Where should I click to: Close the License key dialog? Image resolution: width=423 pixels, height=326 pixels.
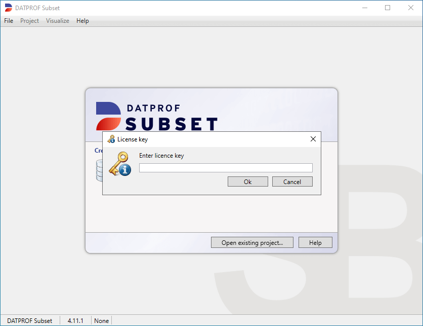coord(313,139)
